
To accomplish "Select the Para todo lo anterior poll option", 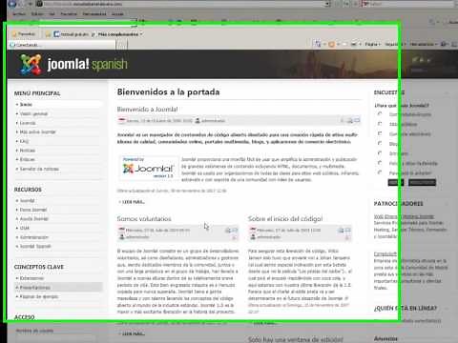I will tap(380, 172).
